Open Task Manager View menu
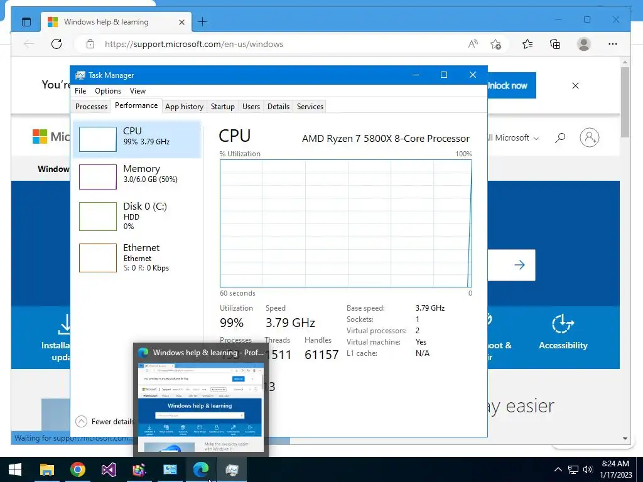This screenshot has height=482, width=643. 138,91
